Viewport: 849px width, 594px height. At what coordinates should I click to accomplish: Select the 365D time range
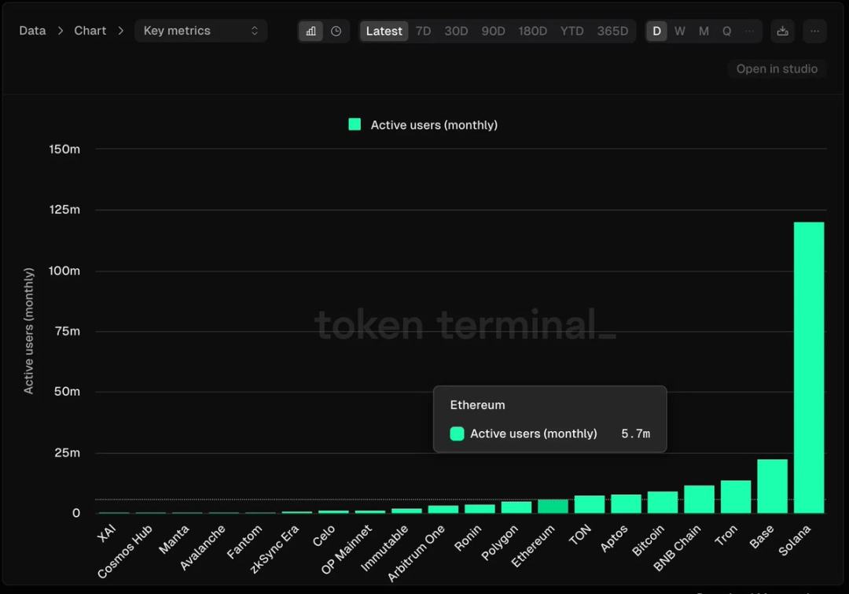(612, 31)
